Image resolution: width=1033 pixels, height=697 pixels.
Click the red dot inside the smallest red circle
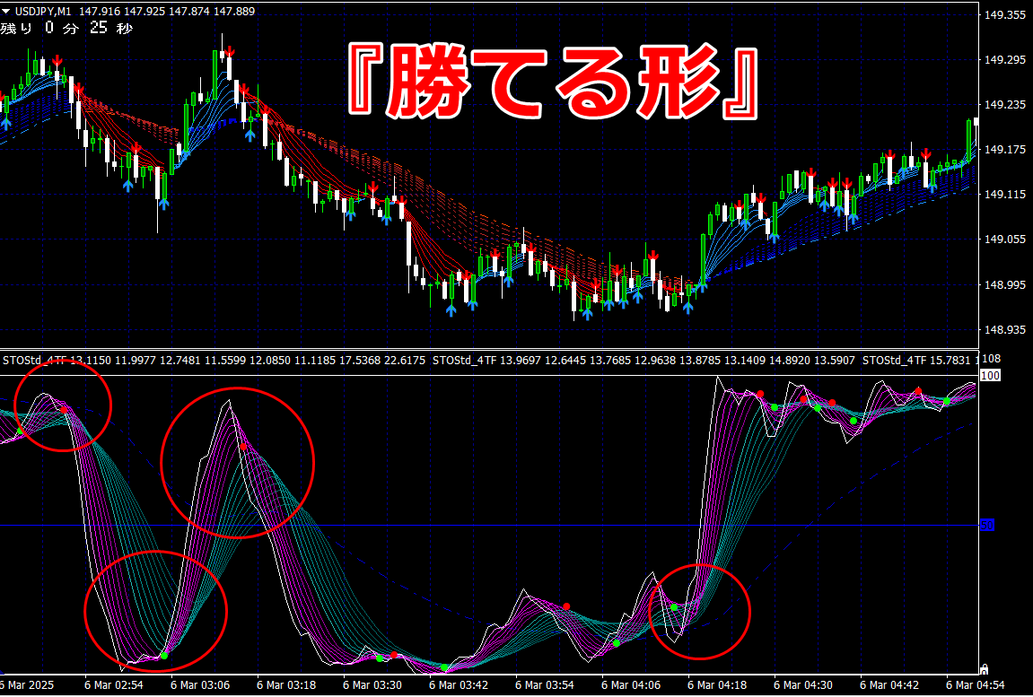pyautogui.click(x=64, y=409)
